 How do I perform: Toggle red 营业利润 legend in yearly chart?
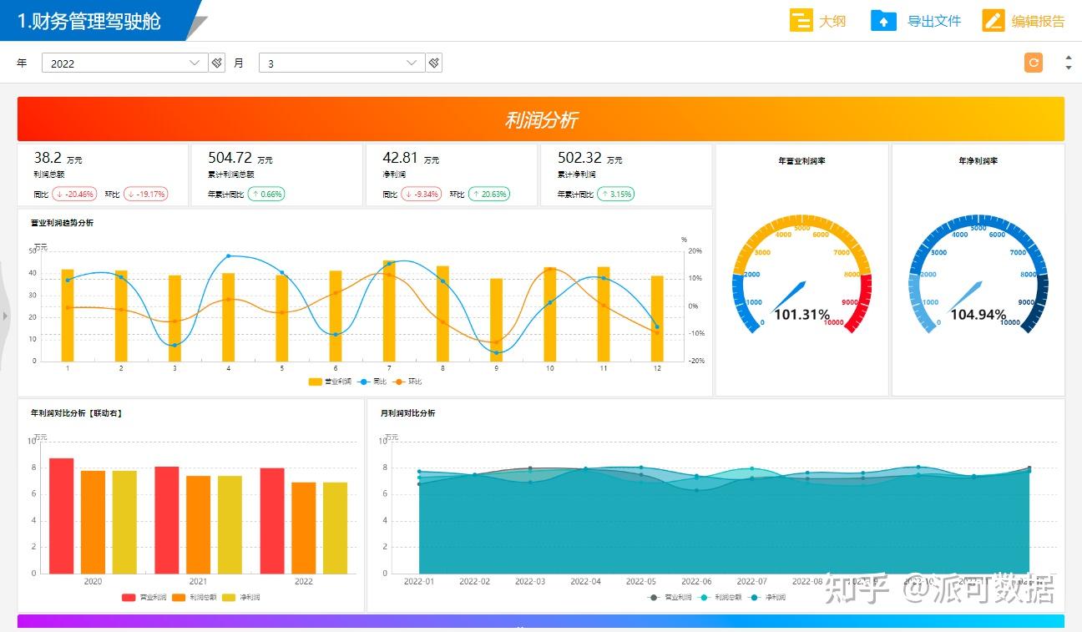[144, 597]
